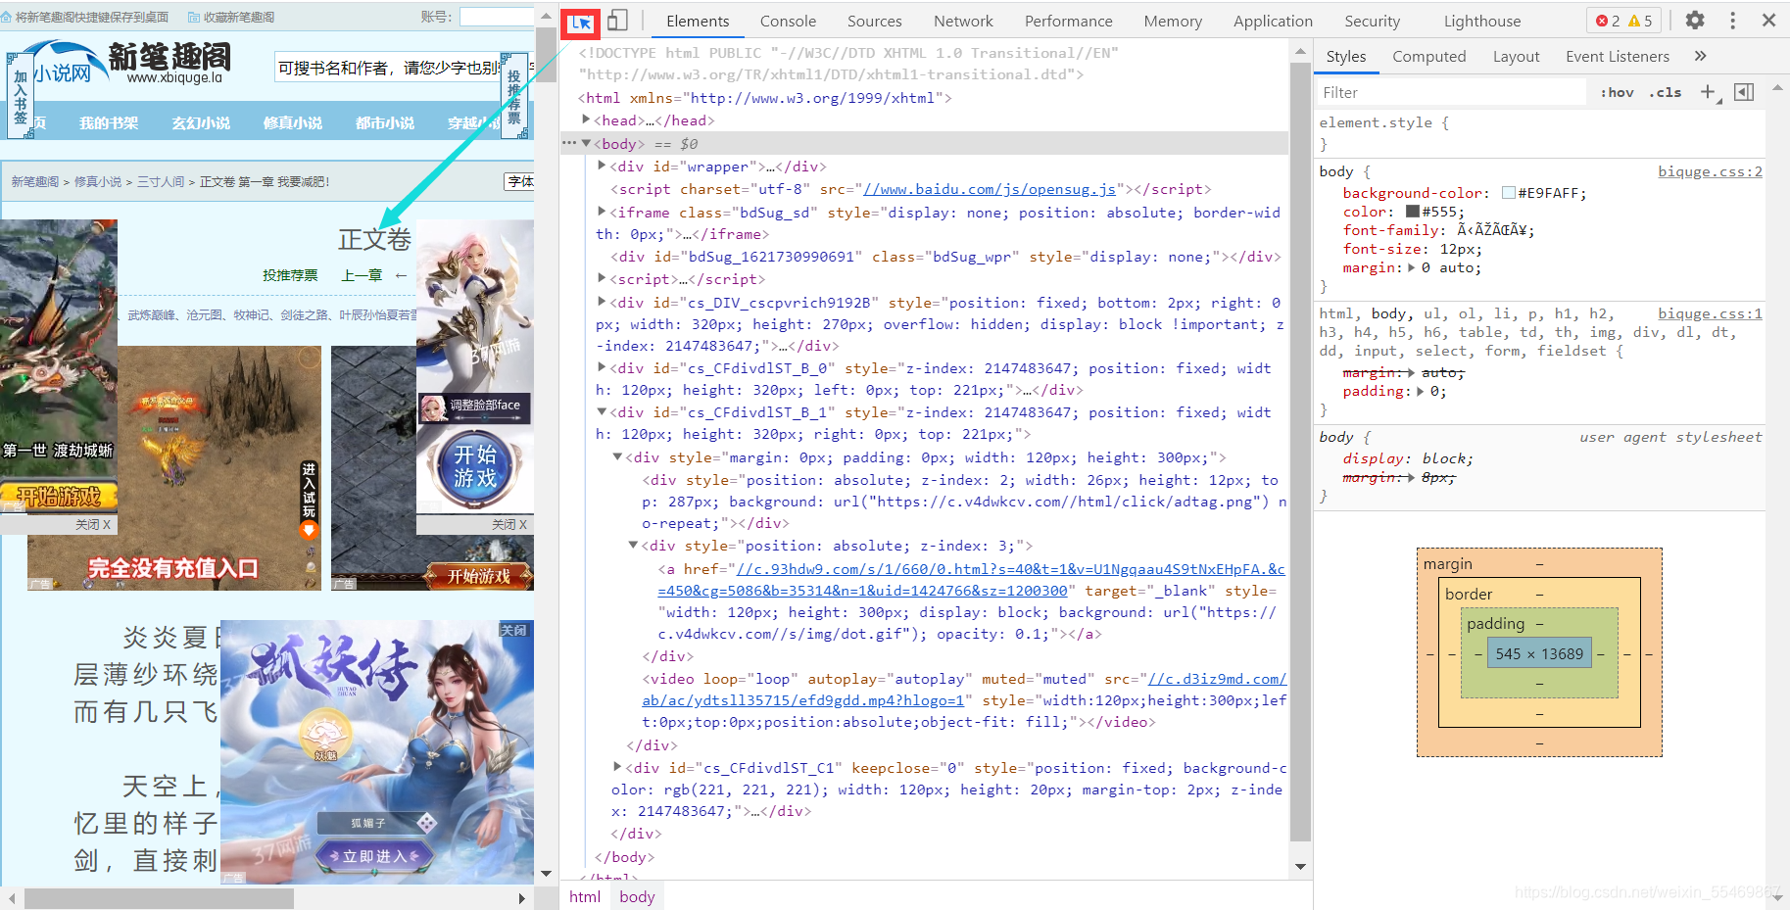Activate the inspect element picker tool
Screen dimensions: 1790x910
[x=581, y=23]
